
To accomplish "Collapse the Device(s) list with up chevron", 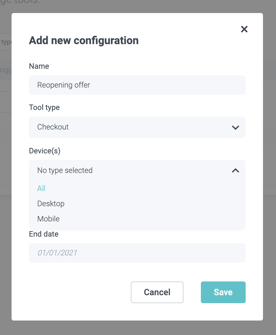I will [x=236, y=170].
